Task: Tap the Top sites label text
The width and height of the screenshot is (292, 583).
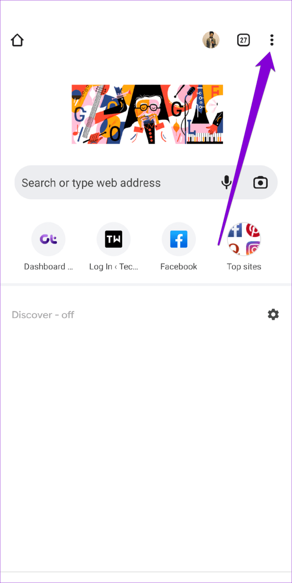Action: (244, 266)
